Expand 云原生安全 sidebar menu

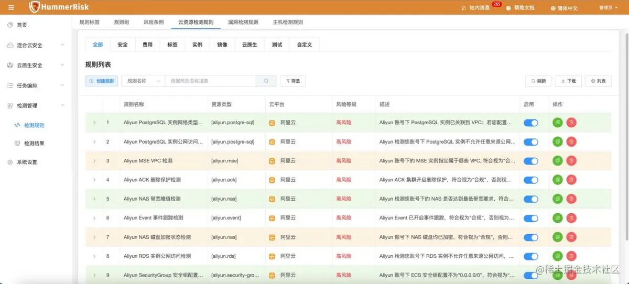point(36,65)
